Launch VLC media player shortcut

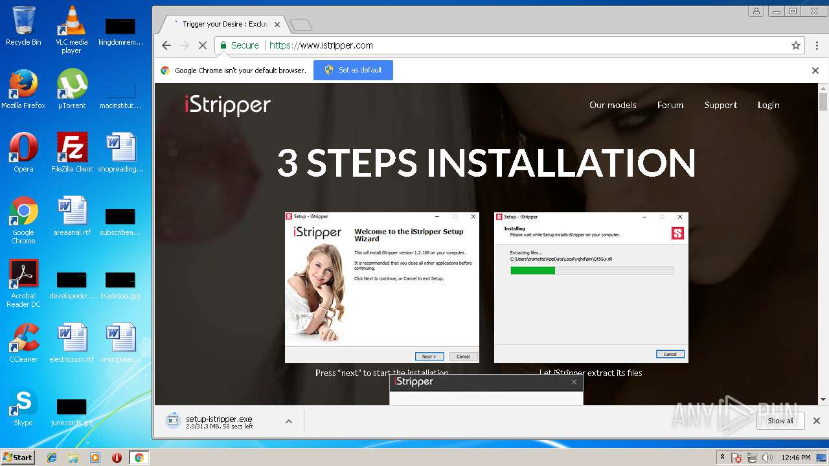71,30
